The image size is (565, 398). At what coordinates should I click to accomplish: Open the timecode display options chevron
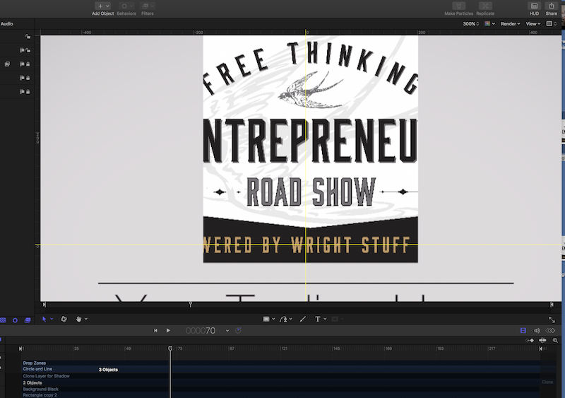(227, 331)
